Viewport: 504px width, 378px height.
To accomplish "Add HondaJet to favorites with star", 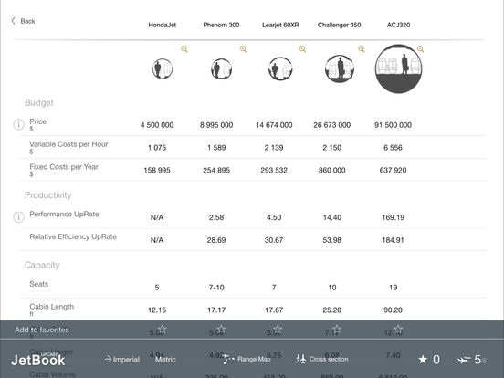I will pos(163,329).
